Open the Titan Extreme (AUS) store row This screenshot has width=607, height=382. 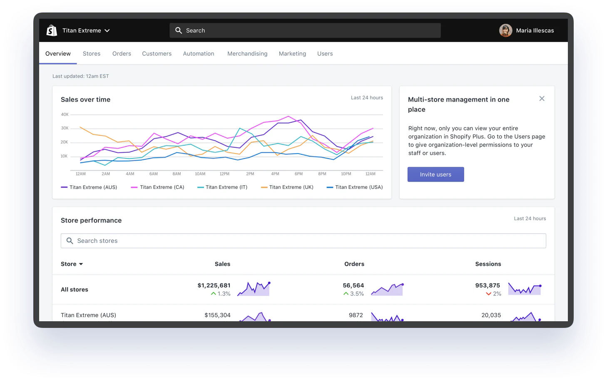88,315
